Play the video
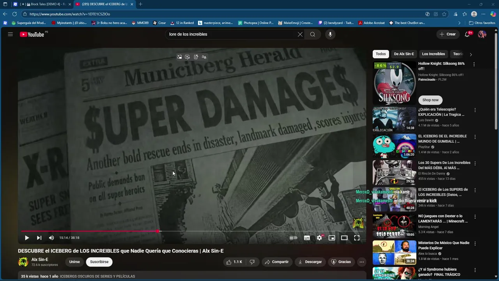The width and height of the screenshot is (499, 281). pos(27,238)
